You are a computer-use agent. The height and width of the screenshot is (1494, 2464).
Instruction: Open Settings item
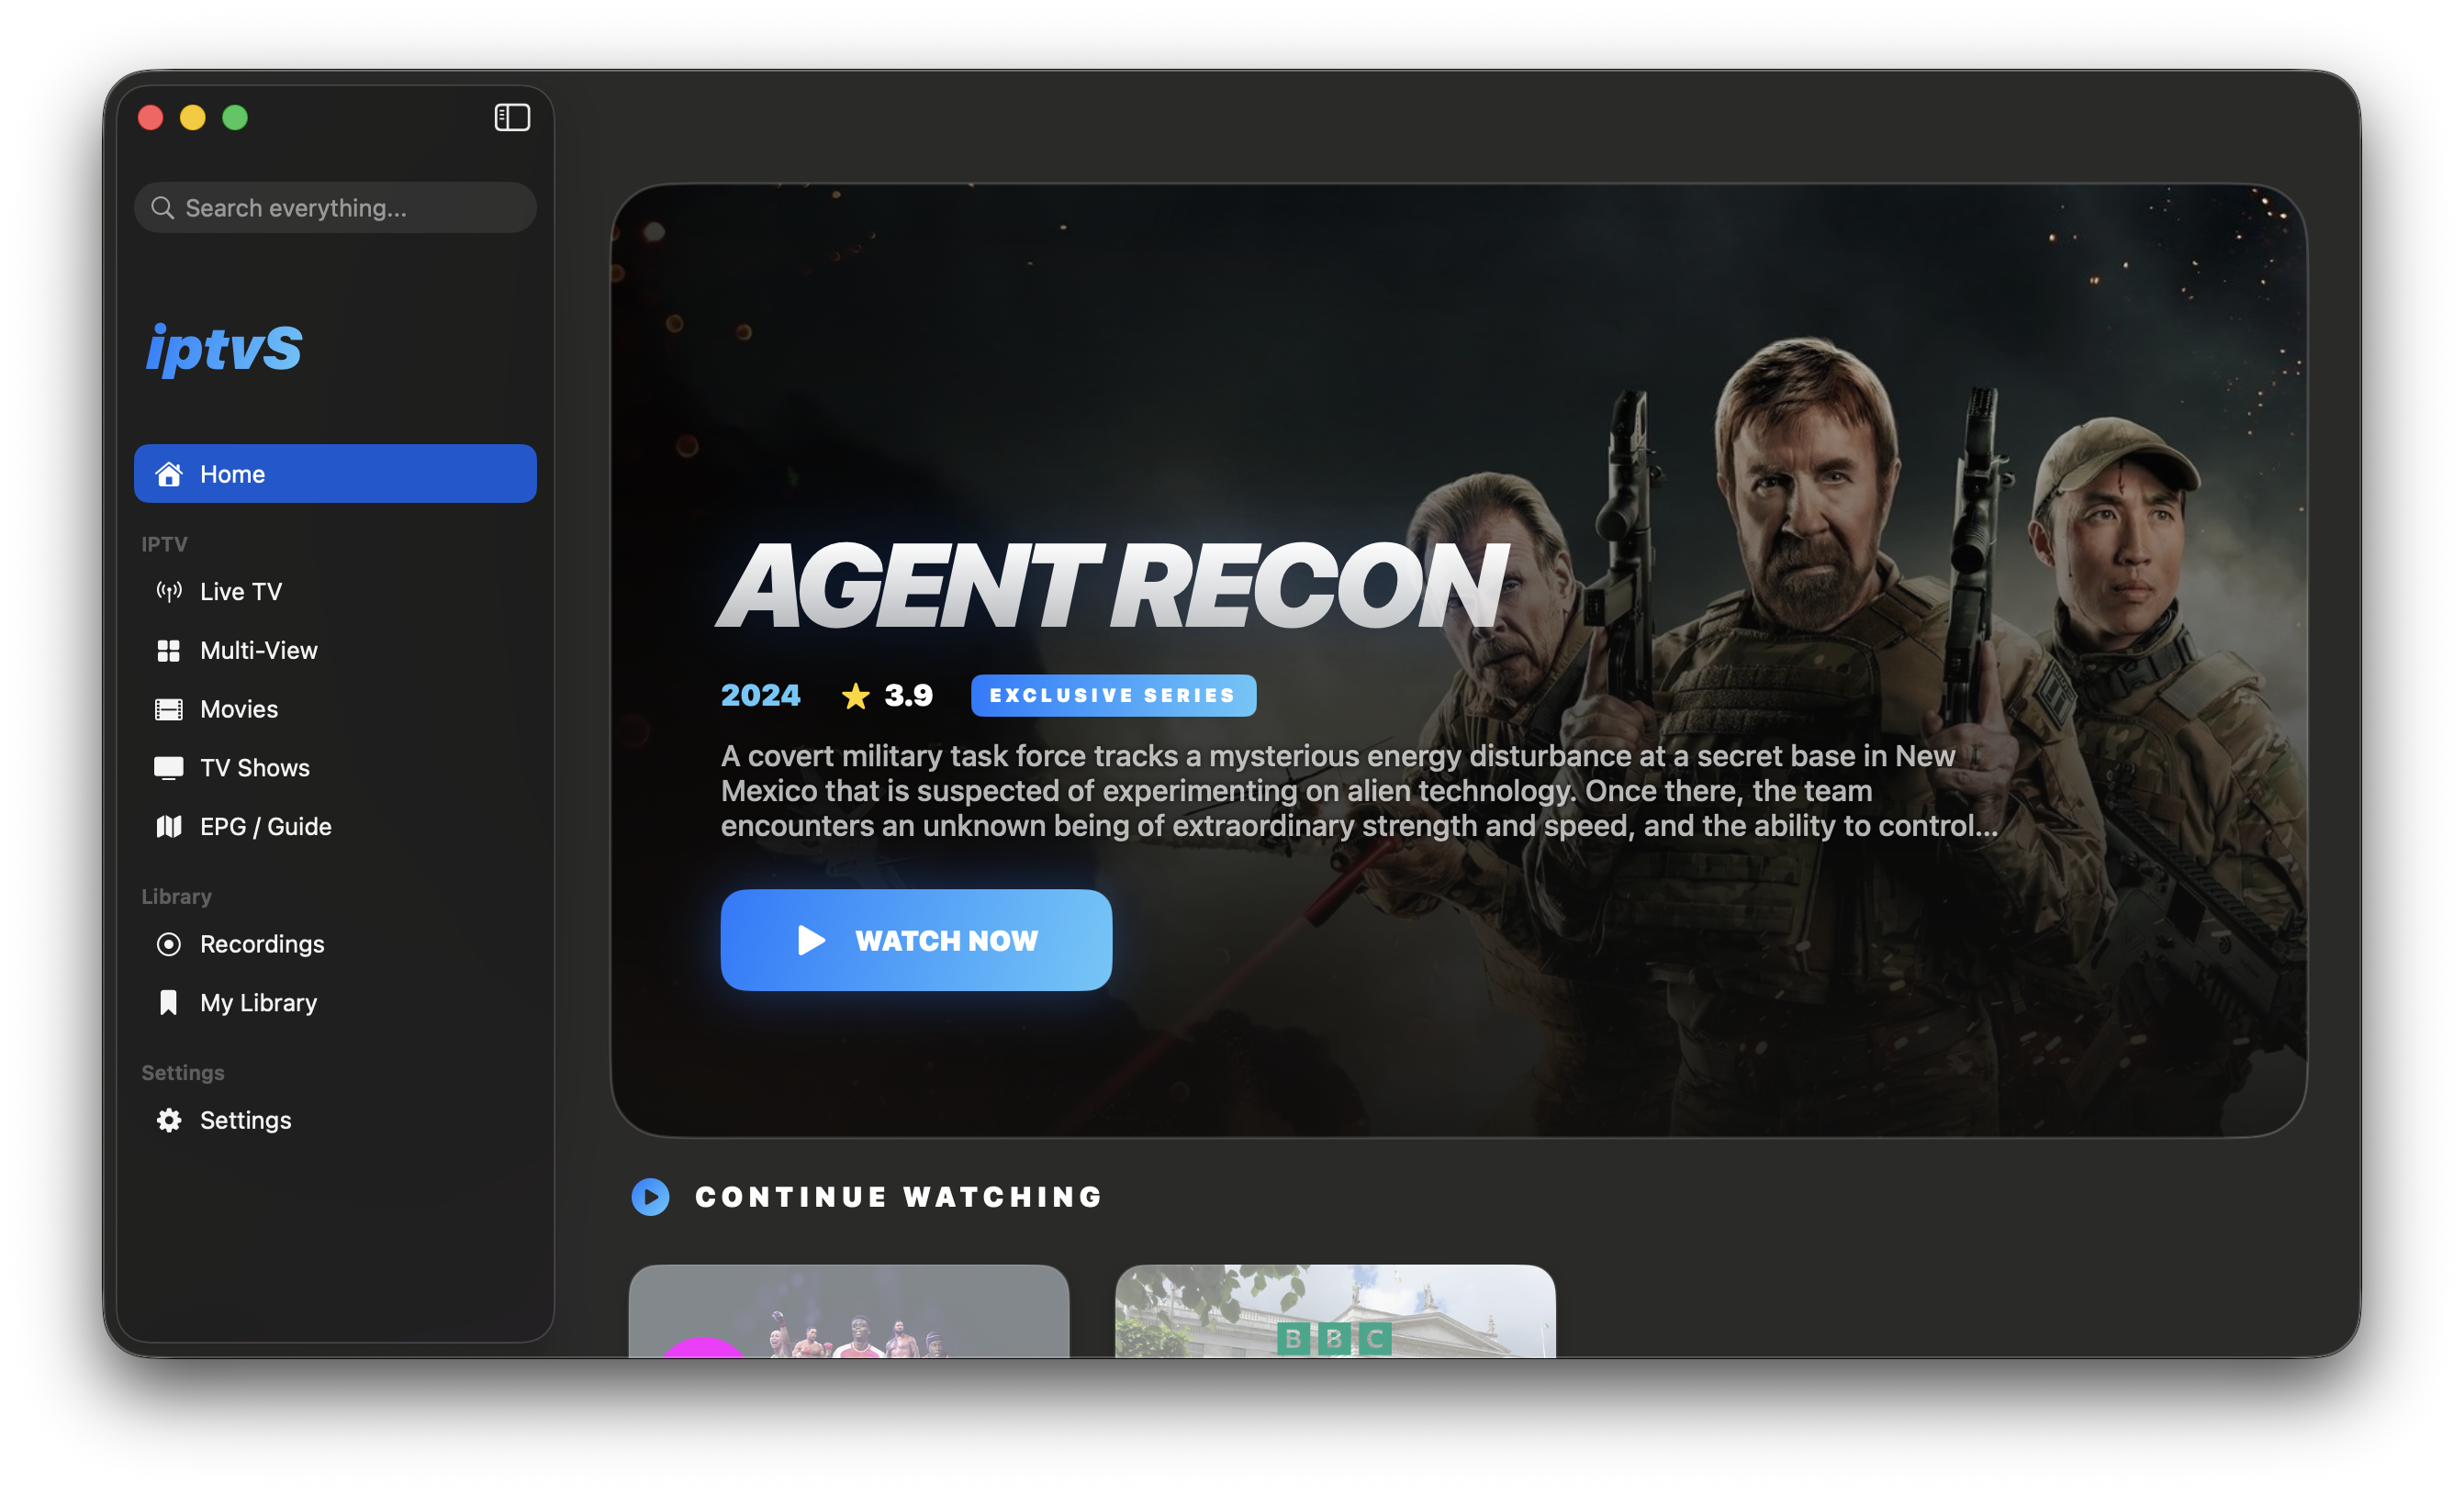(335, 1120)
